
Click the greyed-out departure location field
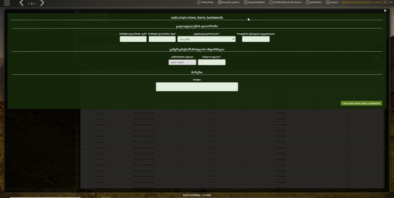[182, 63]
